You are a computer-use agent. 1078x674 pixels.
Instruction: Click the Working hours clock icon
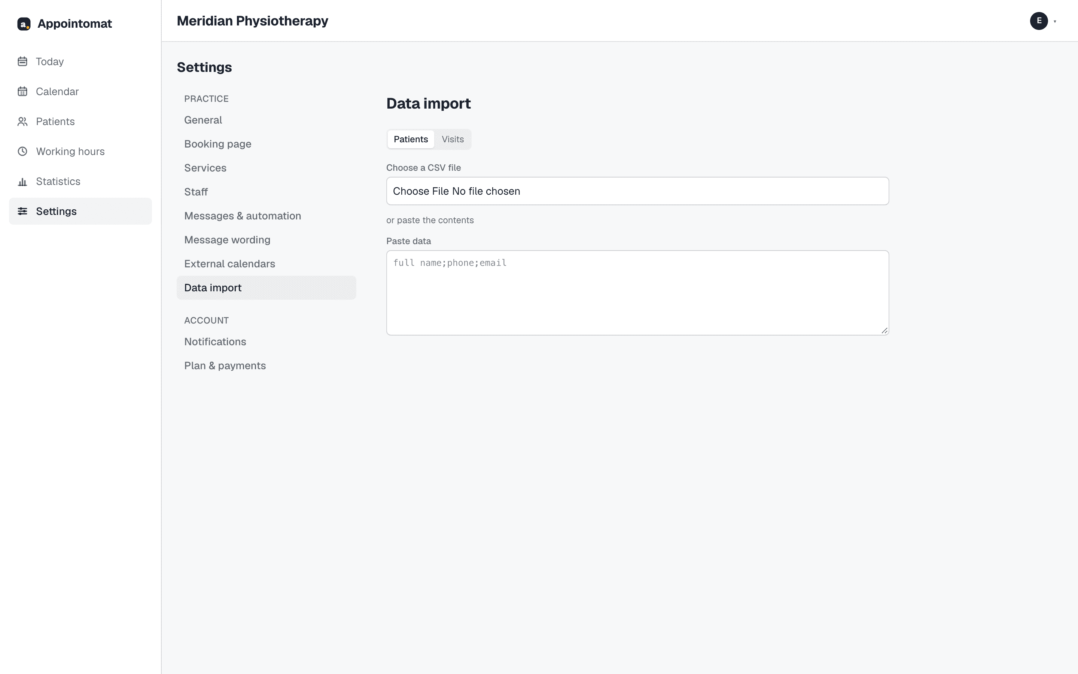click(x=22, y=151)
